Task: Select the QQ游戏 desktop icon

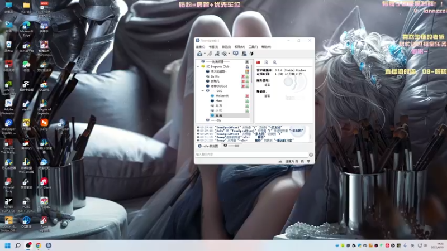Action: coord(44,86)
